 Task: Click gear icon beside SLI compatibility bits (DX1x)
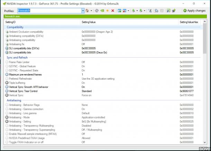point(7,48)
